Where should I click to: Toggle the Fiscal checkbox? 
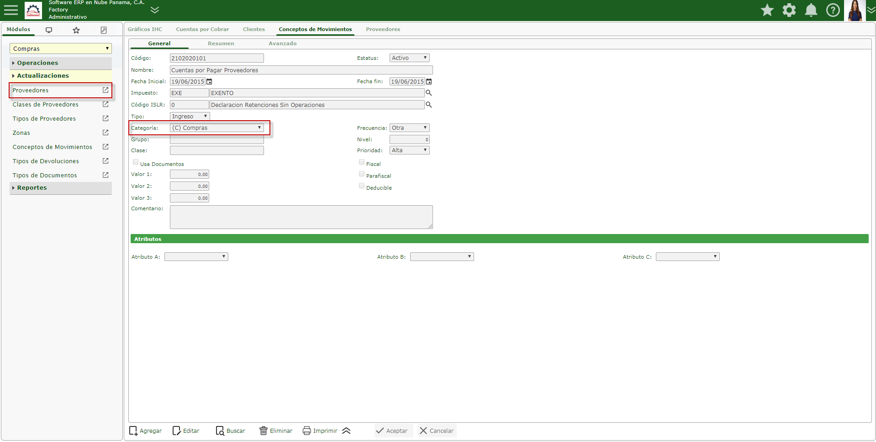tap(362, 162)
